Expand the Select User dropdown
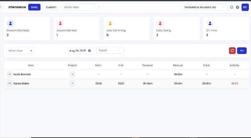 tap(20, 50)
